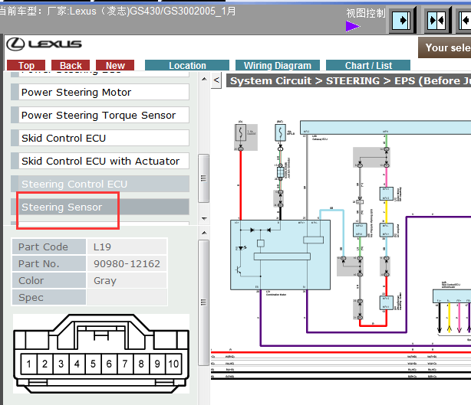Image resolution: width=471 pixels, height=405 pixels.
Task: Click the red New button
Action: [x=115, y=65]
